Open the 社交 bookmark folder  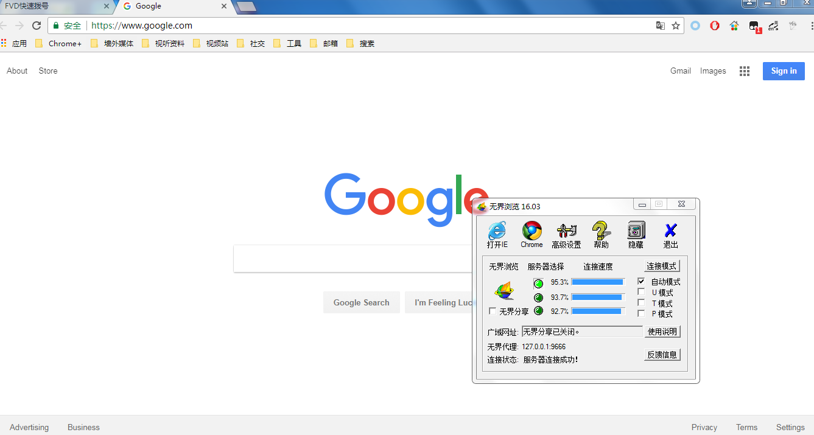pos(251,43)
